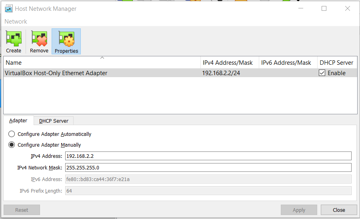Uncheck the DHCP Server Enable checkbox

pos(322,73)
